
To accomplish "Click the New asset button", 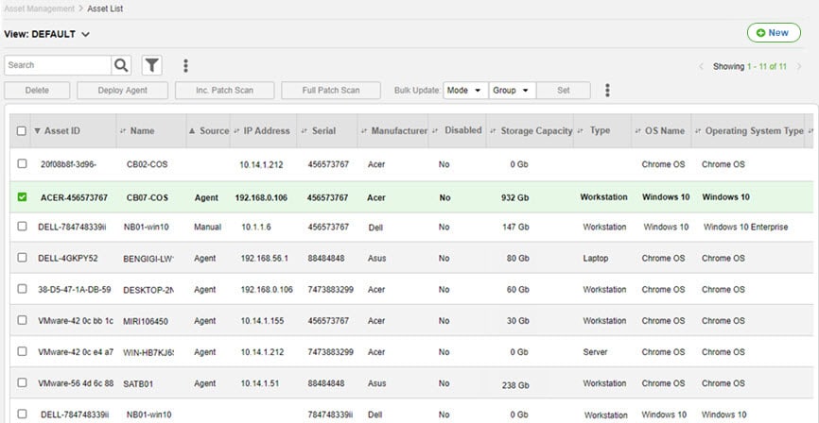I will coord(773,33).
